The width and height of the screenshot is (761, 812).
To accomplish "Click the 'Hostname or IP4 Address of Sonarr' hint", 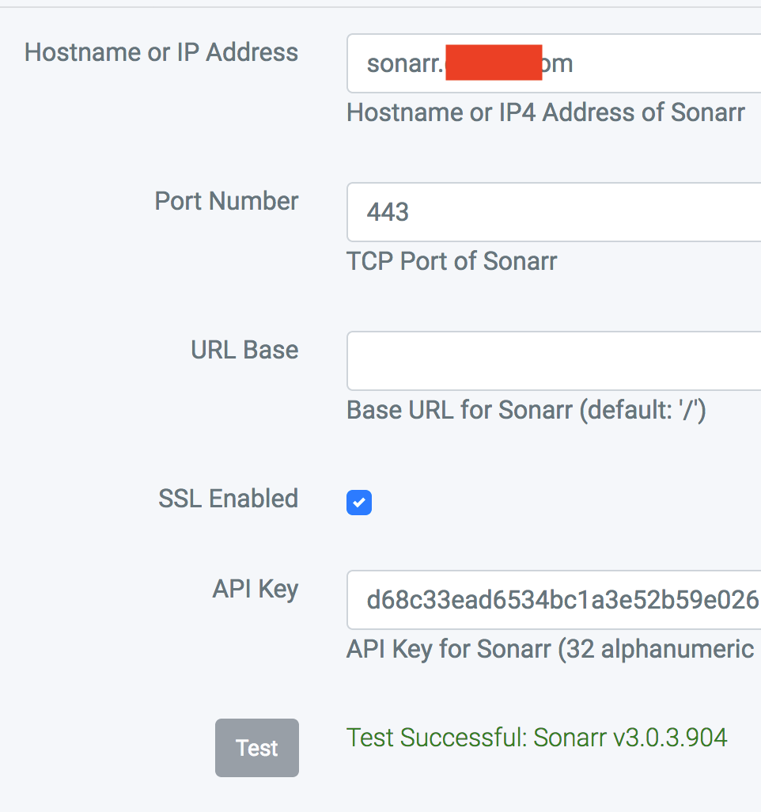I will [x=546, y=113].
